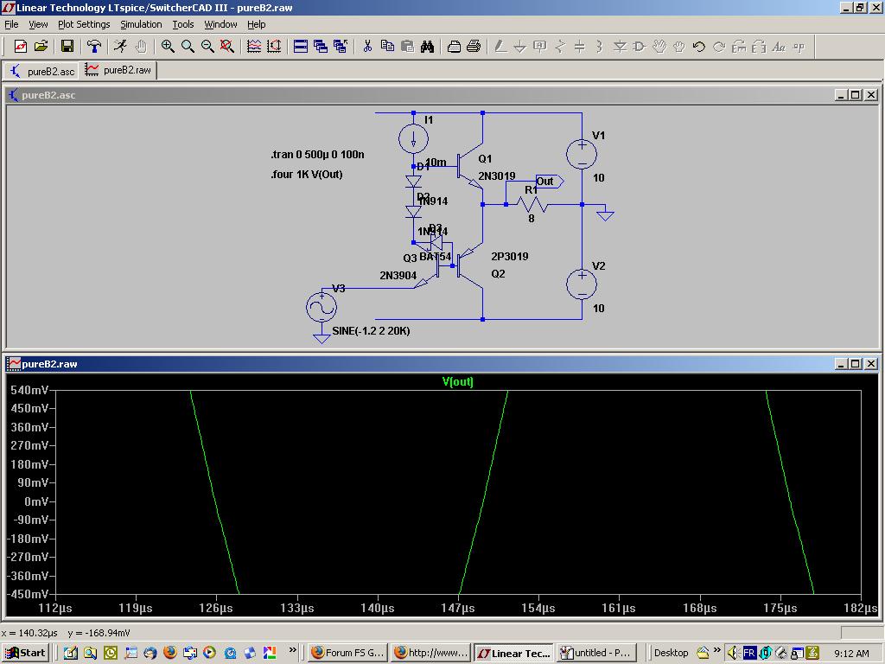Click the Zoom Out magnifier icon
The height and width of the screenshot is (664, 885).
207,47
